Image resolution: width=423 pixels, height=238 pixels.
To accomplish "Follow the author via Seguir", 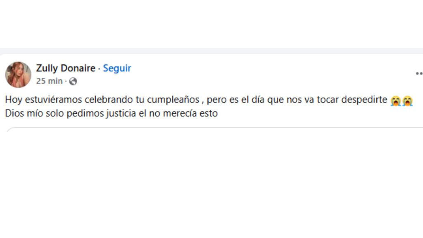I will [117, 68].
